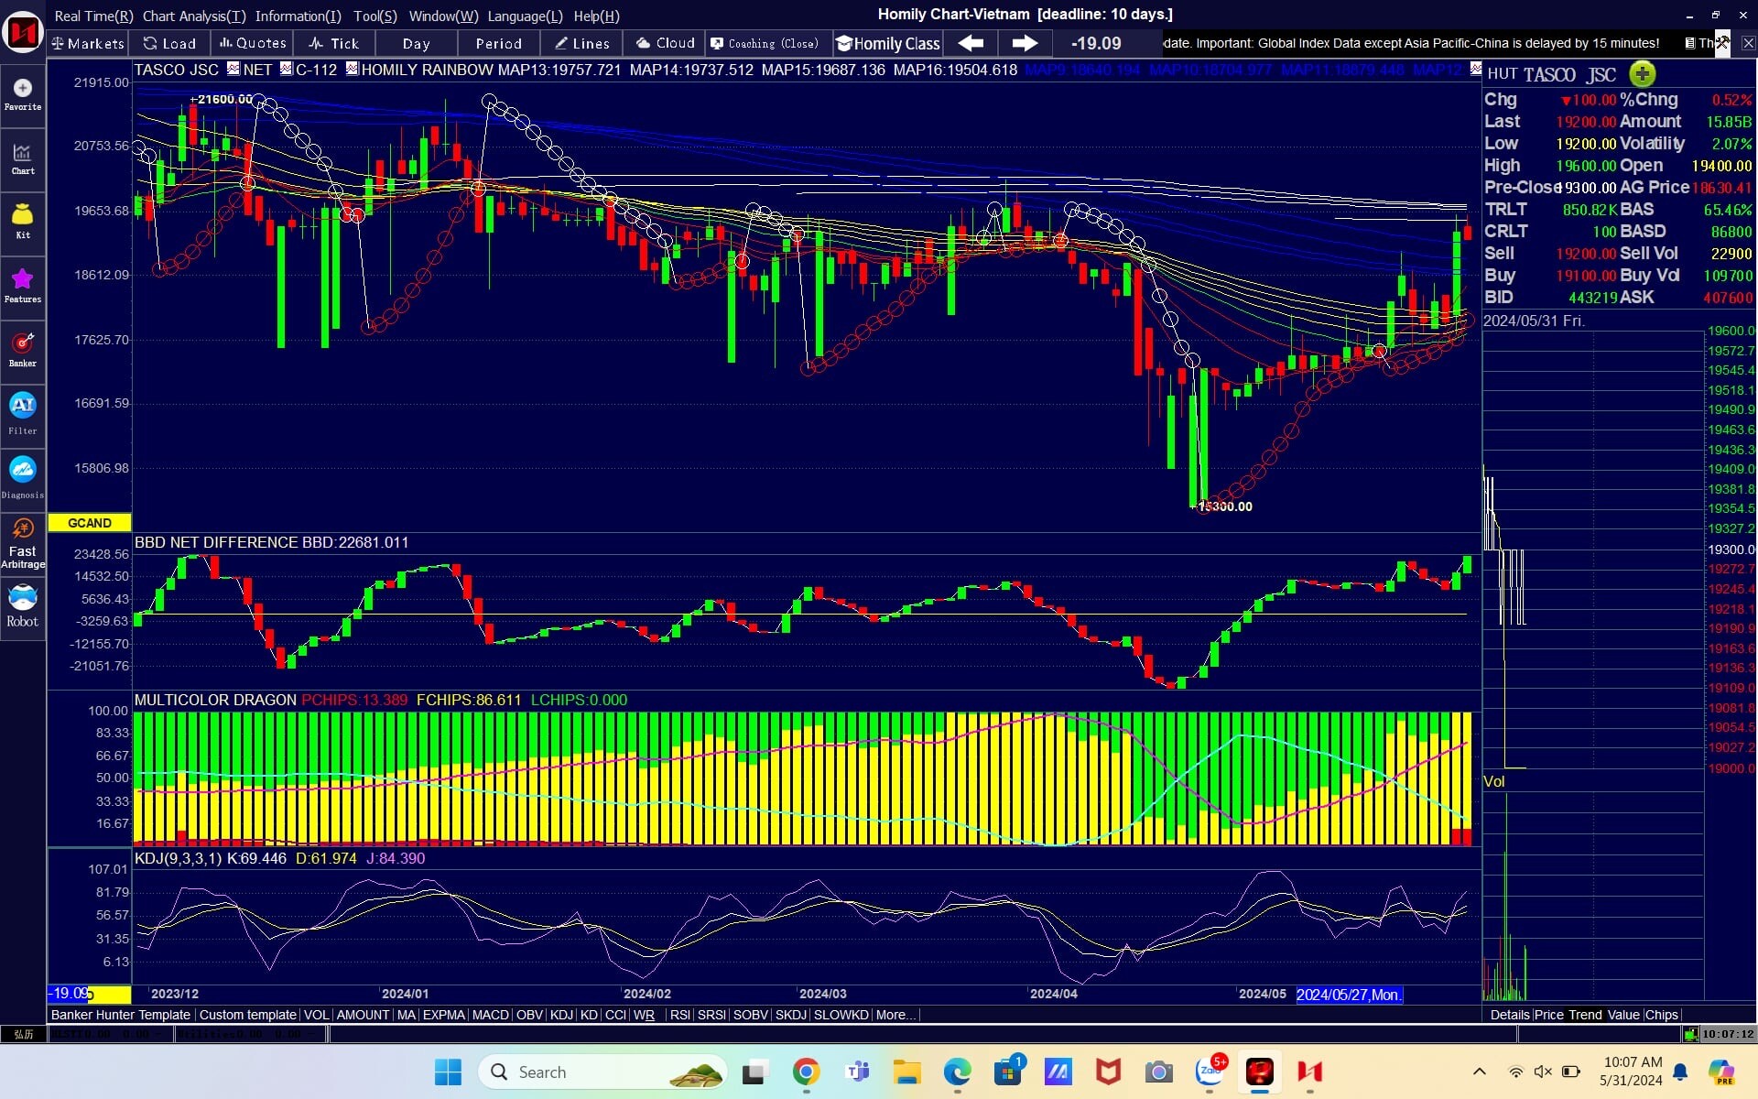The image size is (1758, 1099).
Task: Open the Diagnosis cloud icon
Action: click(23, 477)
